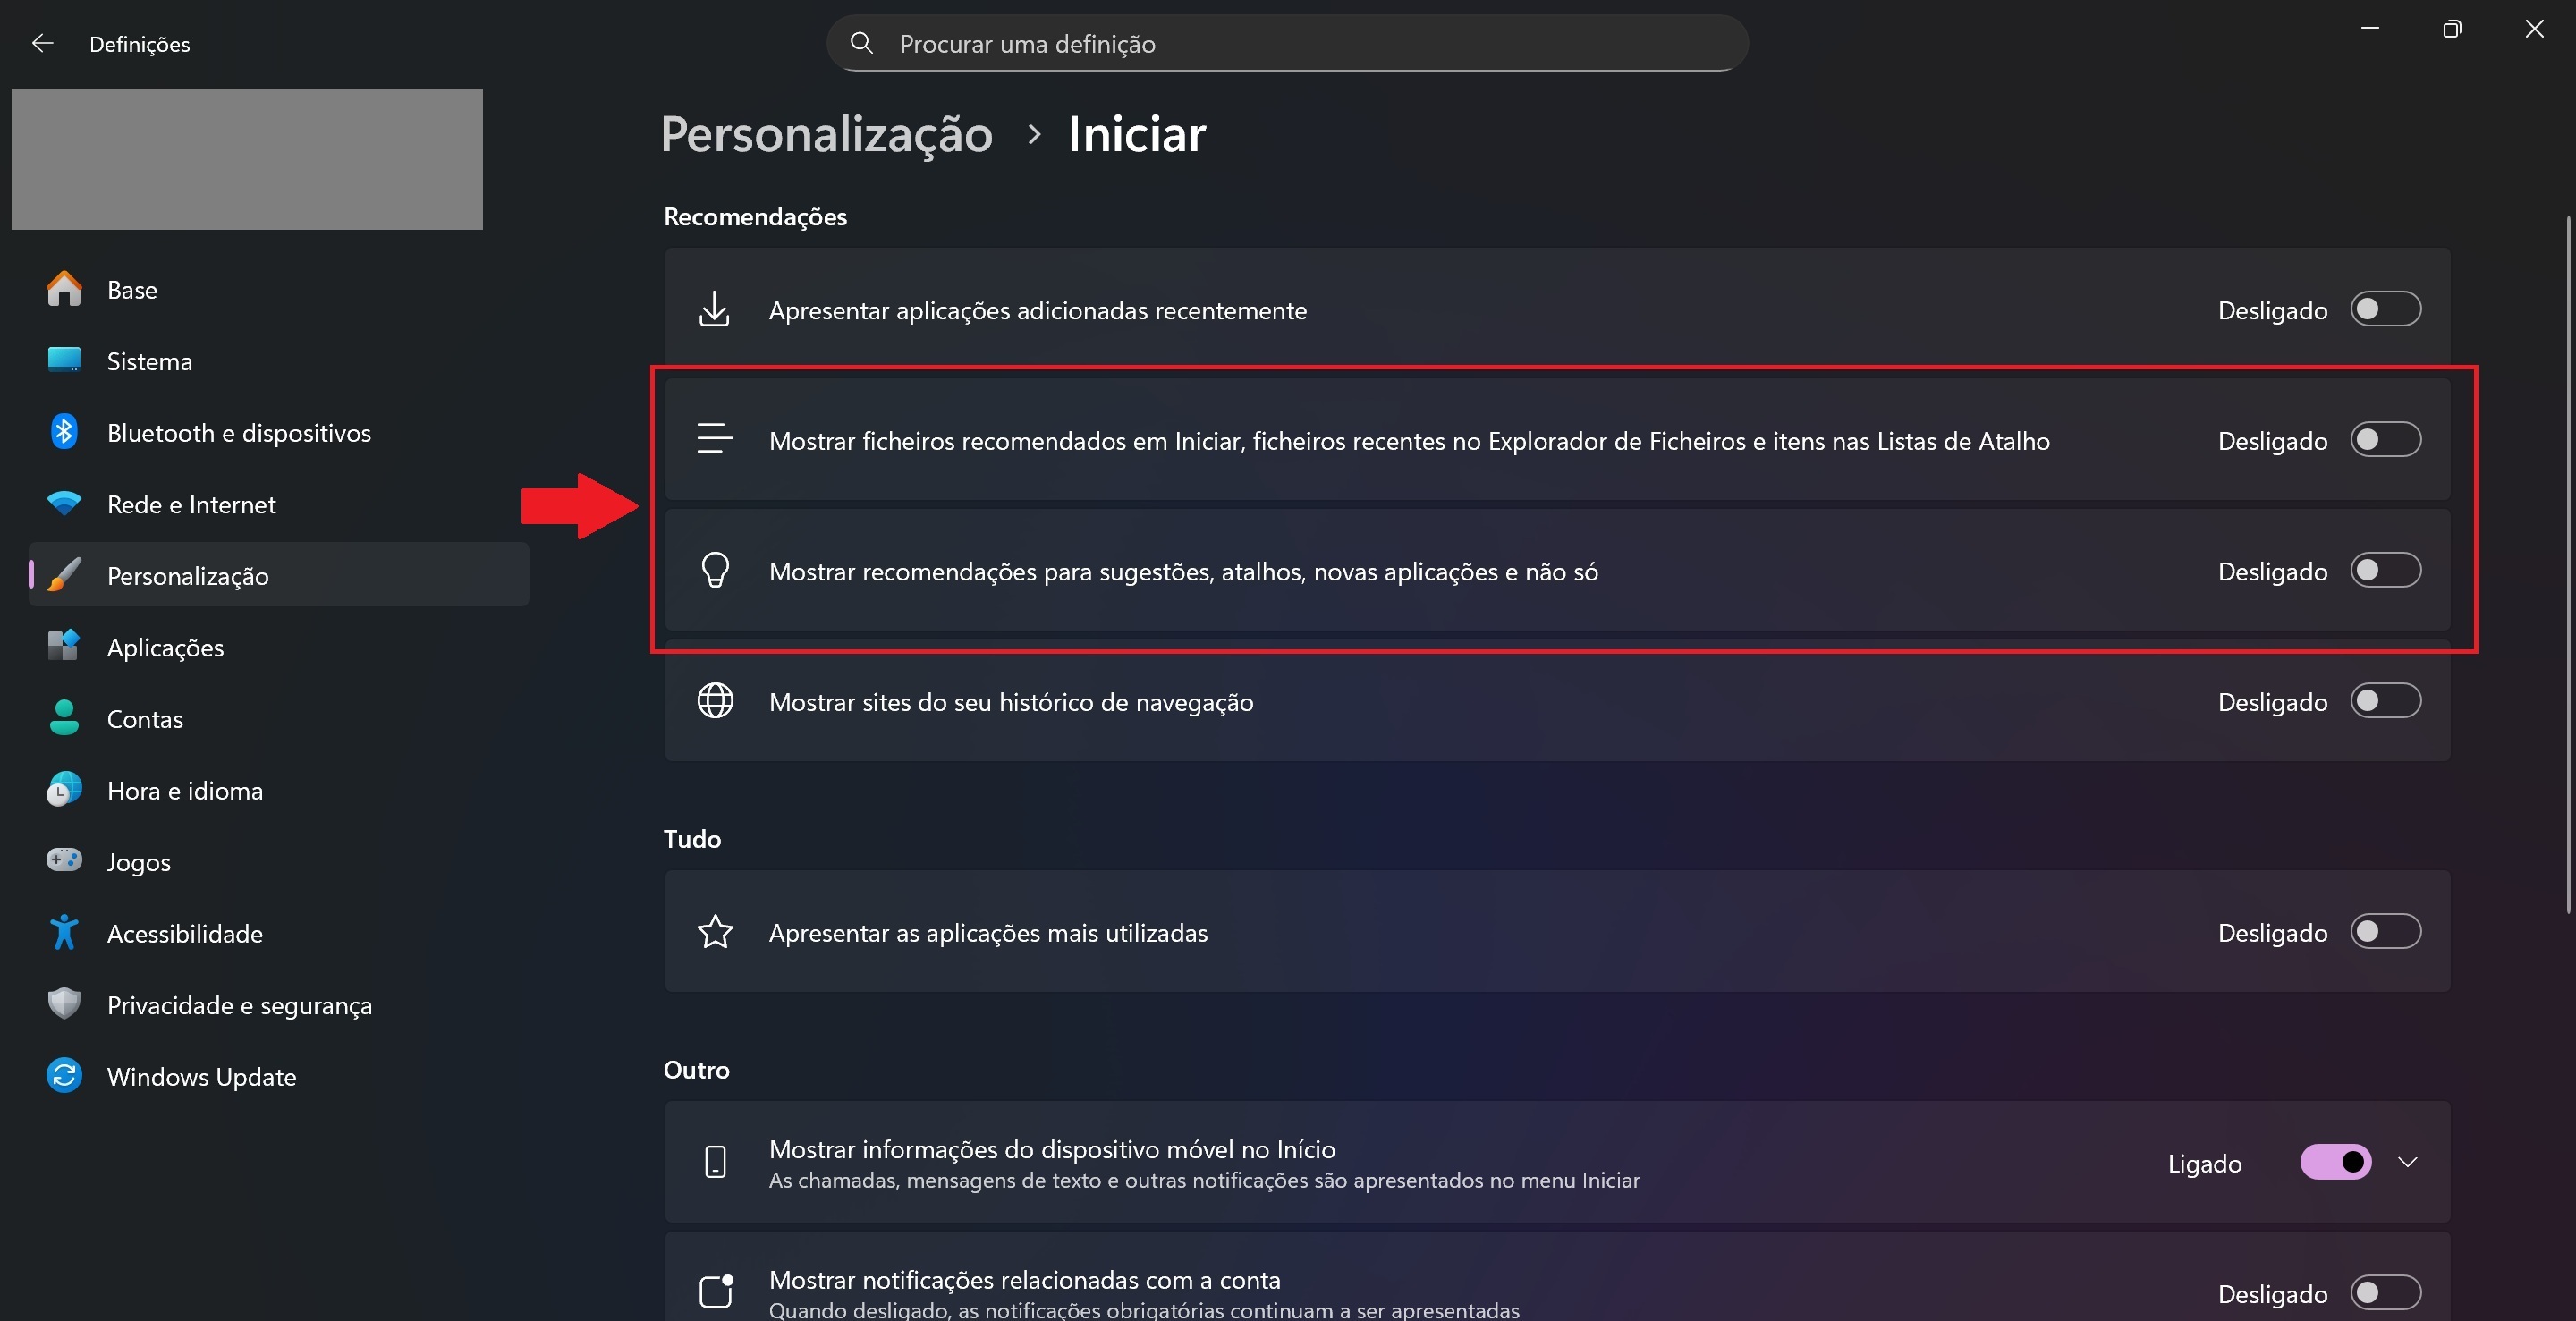Go to Contas settings
Viewport: 2576px width, 1321px height.
click(x=145, y=719)
